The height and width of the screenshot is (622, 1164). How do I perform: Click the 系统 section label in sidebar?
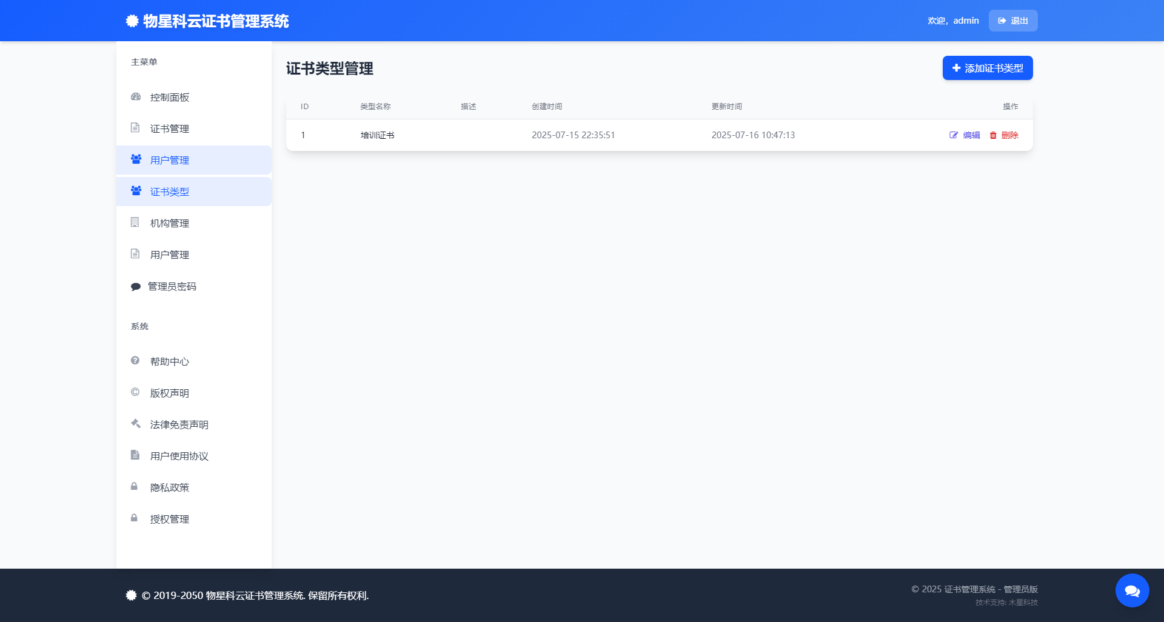(x=139, y=326)
